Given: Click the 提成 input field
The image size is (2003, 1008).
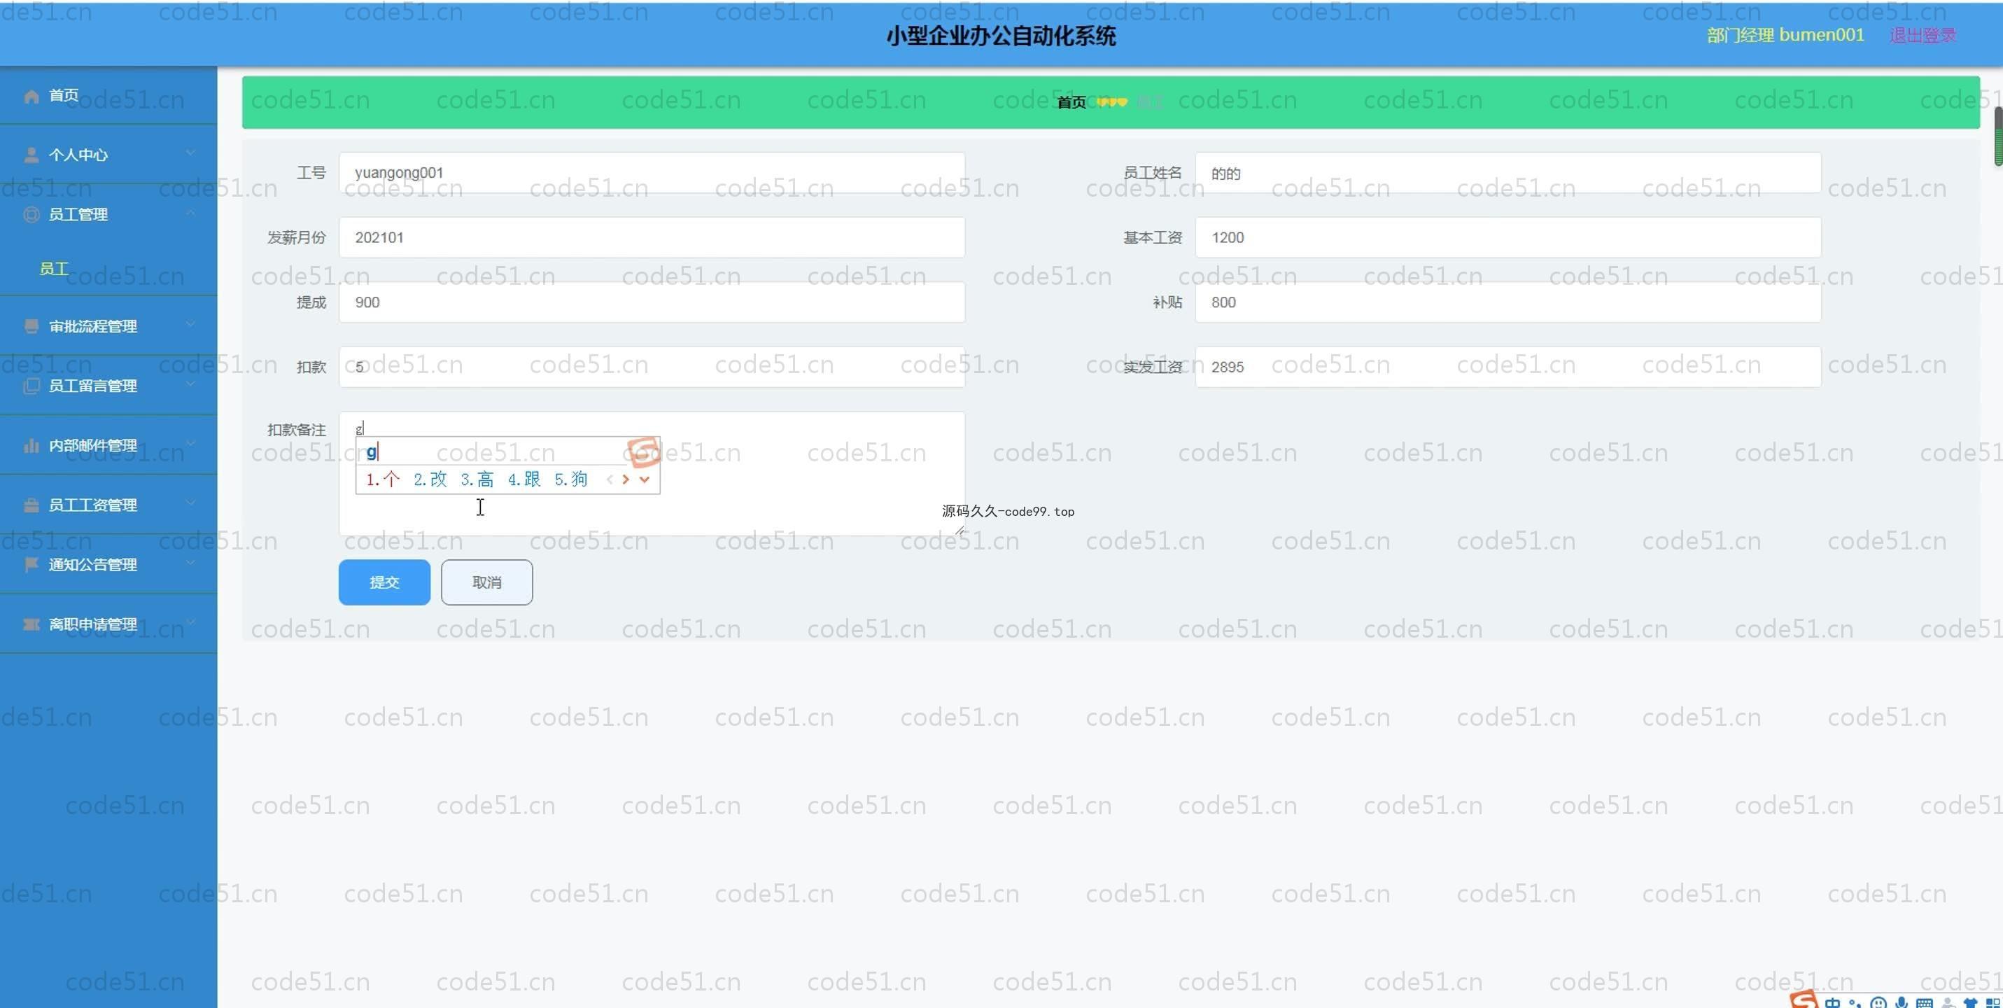Looking at the screenshot, I should tap(652, 302).
